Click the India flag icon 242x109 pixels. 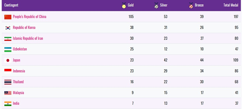click(x=8, y=104)
